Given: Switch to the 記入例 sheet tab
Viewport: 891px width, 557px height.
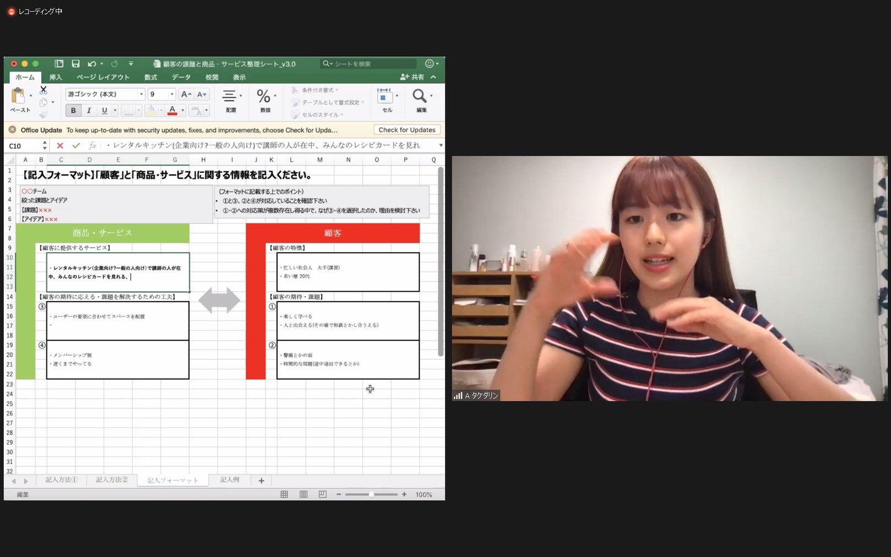Looking at the screenshot, I should coord(230,480).
